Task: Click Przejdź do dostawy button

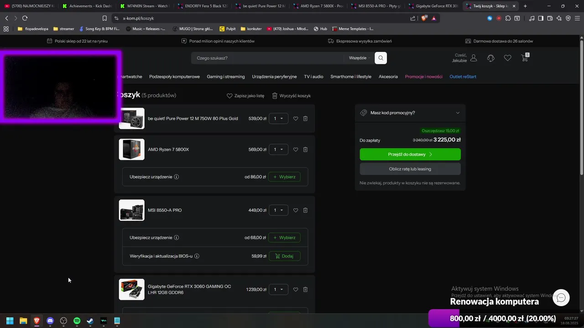Action: click(410, 154)
